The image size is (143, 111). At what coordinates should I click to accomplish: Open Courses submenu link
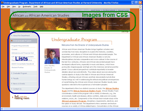coord(14,49)
